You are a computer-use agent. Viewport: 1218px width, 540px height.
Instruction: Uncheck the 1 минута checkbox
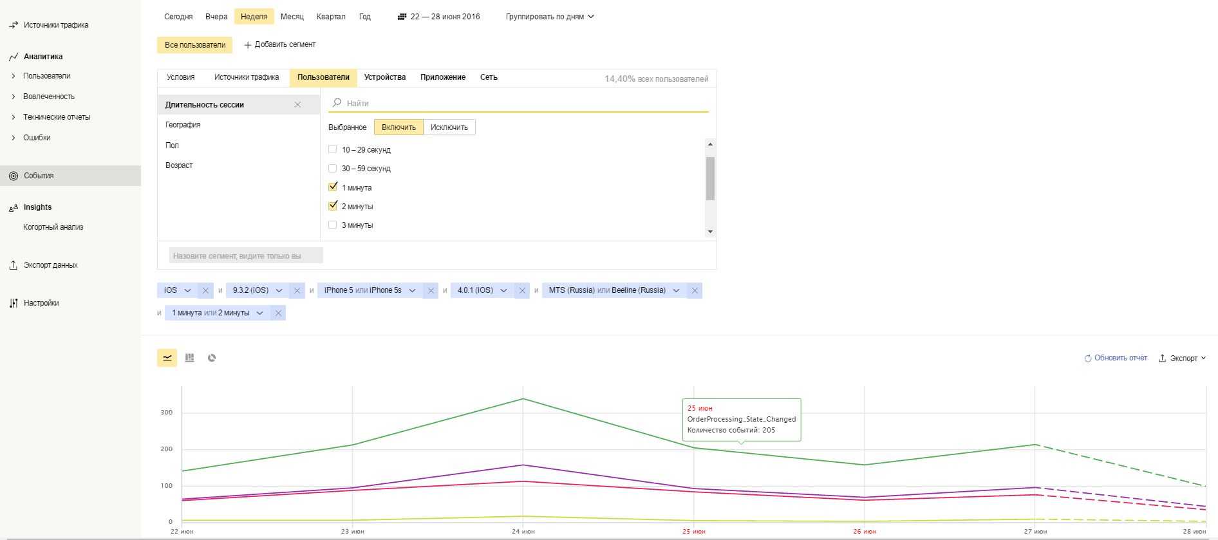pos(333,187)
